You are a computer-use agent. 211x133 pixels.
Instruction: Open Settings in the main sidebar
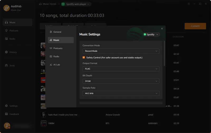point(17,106)
